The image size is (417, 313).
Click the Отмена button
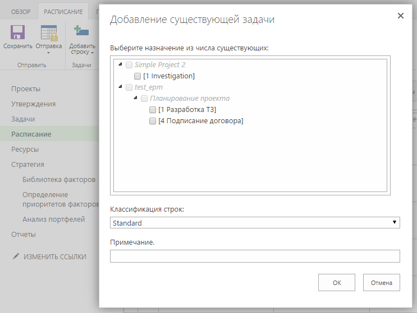(x=382, y=283)
